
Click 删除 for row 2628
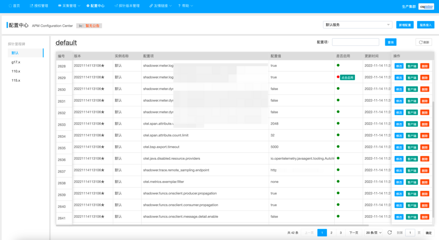point(425,66)
